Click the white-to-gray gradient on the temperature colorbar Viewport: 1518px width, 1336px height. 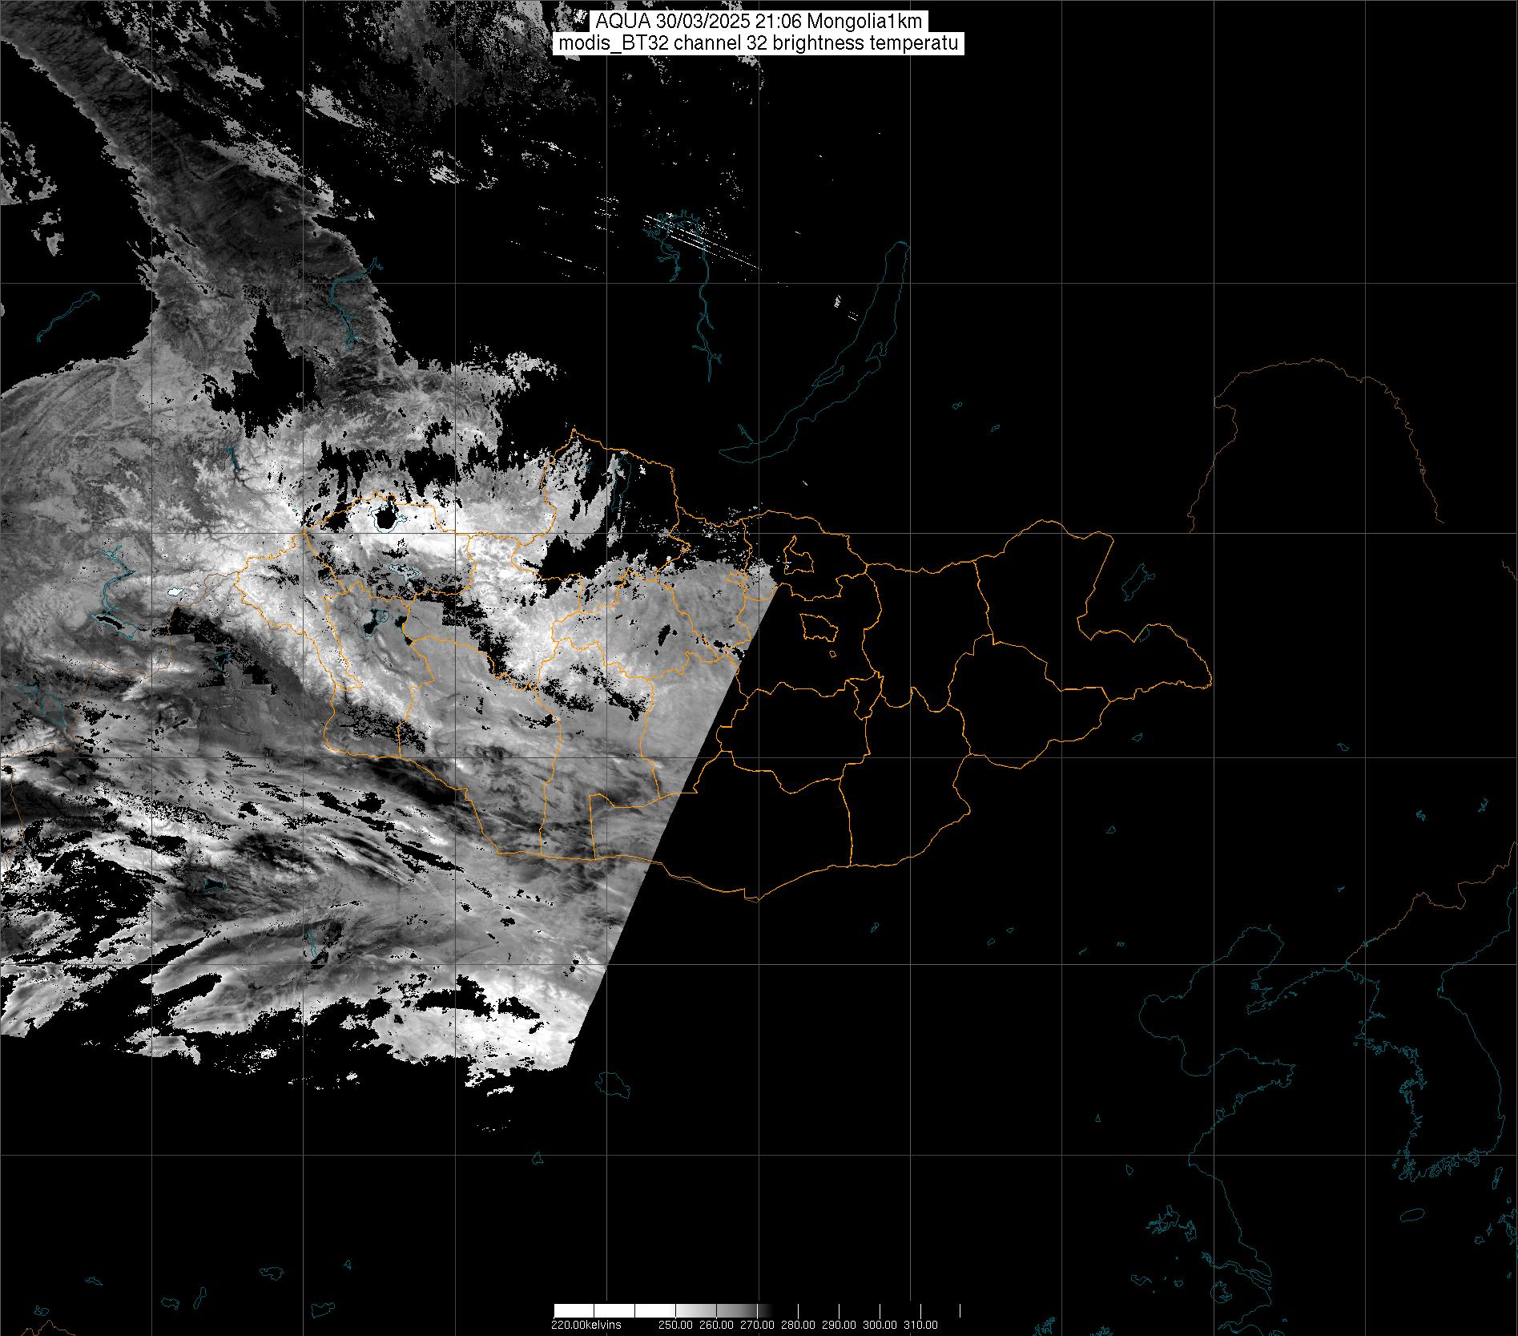665,1311
